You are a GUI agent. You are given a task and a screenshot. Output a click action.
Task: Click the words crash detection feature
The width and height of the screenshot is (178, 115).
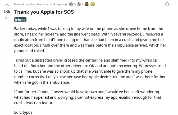(x=35, y=103)
